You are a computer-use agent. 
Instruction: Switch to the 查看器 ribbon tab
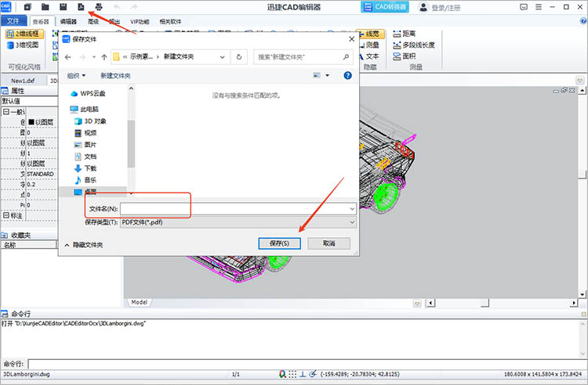[x=41, y=21]
